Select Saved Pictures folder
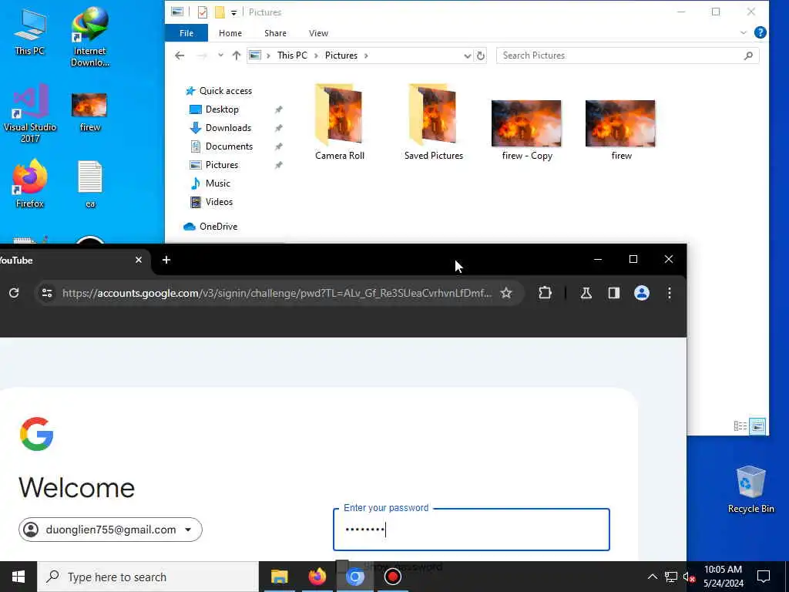The image size is (789, 592). pyautogui.click(x=434, y=123)
